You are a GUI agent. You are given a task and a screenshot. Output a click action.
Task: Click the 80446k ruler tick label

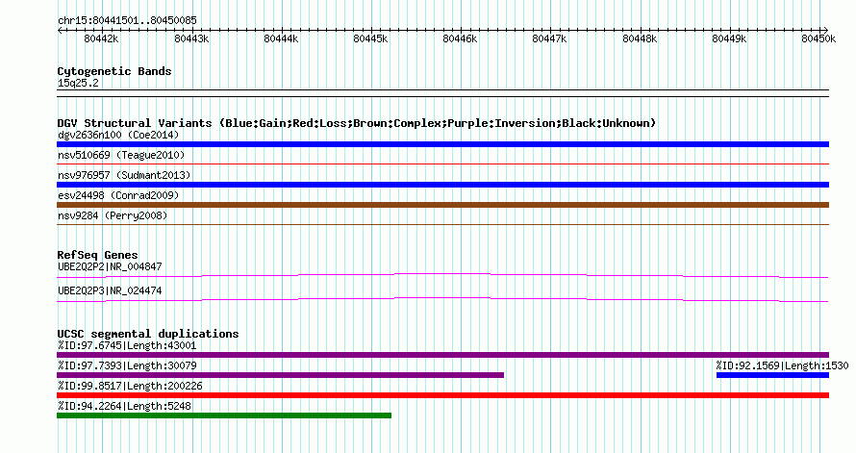tap(460, 38)
